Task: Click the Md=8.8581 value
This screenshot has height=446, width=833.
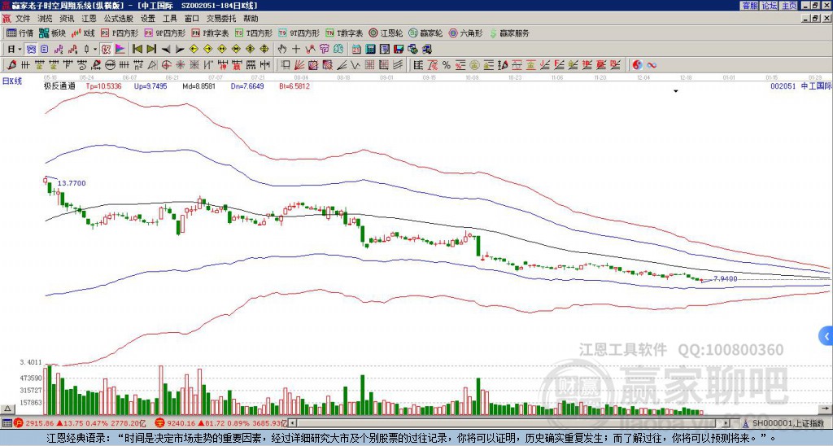Action: point(198,86)
